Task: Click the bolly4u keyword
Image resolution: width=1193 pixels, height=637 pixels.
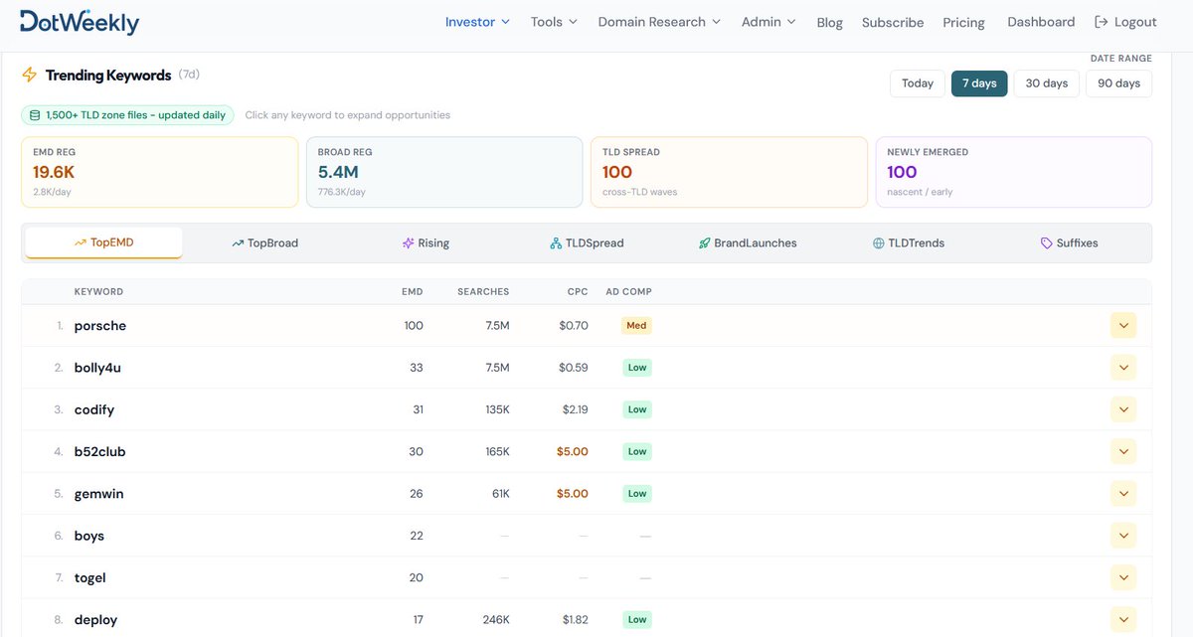Action: coord(97,368)
